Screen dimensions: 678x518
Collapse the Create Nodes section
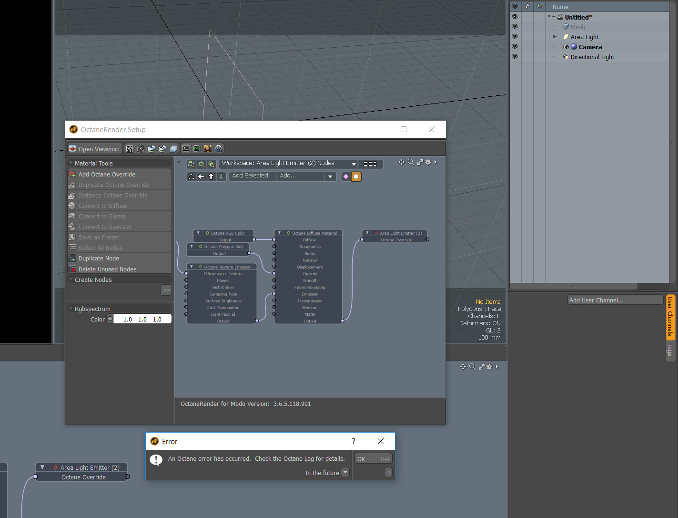point(71,280)
